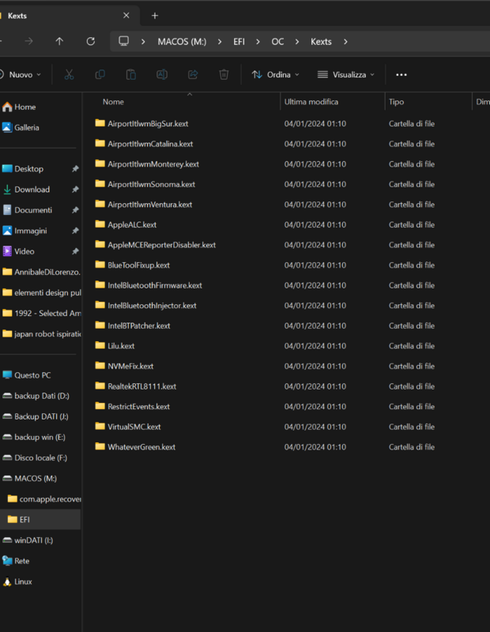Open a new tab with plus button
The width and height of the screenshot is (490, 632).
155,16
